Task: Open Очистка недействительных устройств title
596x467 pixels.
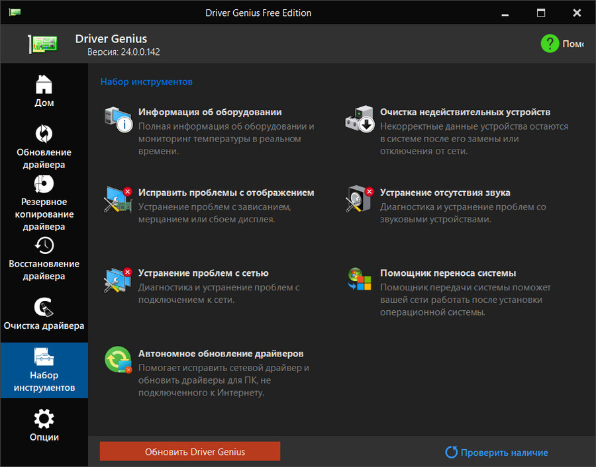Action: click(x=466, y=112)
